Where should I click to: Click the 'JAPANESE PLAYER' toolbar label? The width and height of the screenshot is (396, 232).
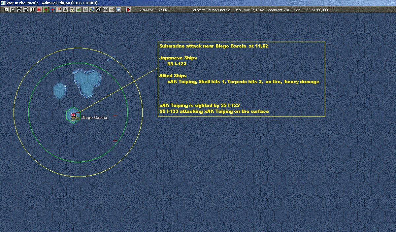pos(153,10)
